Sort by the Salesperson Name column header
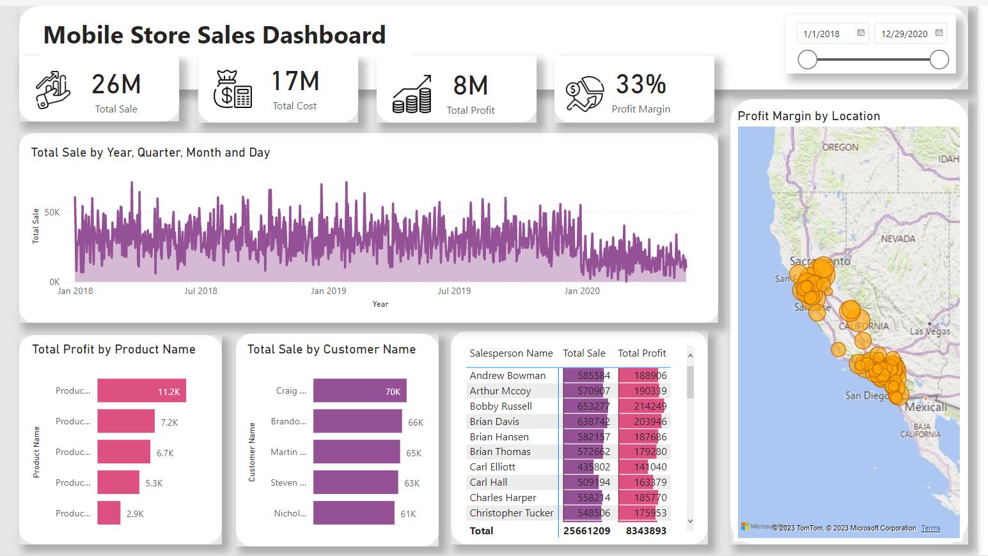 pos(511,353)
